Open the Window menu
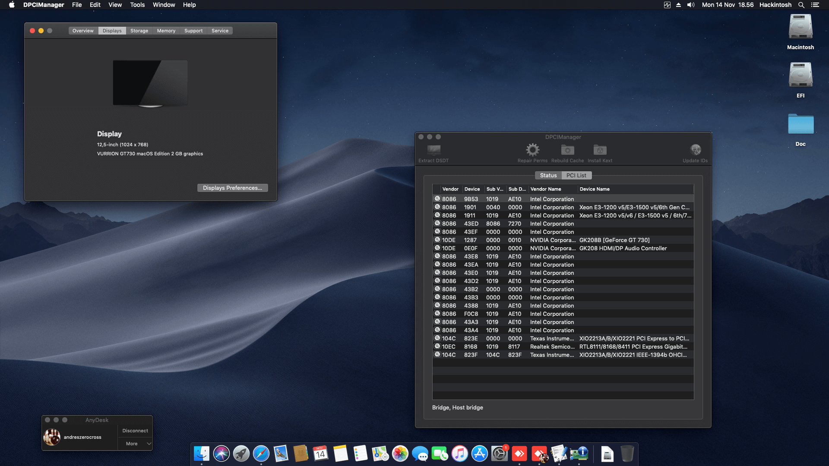This screenshot has width=829, height=466. point(164,5)
